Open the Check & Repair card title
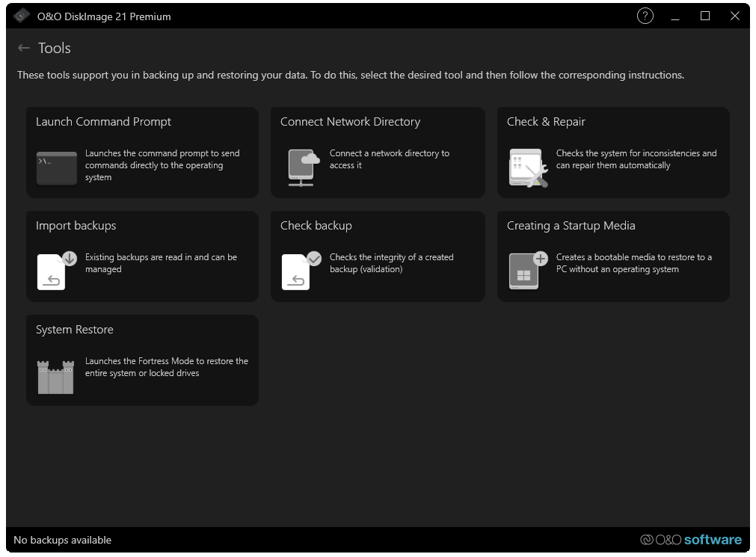Screen dimensions: 756x557 tap(546, 122)
